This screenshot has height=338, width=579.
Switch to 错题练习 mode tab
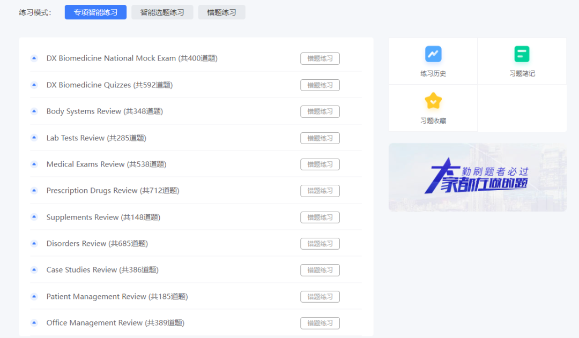click(x=221, y=12)
